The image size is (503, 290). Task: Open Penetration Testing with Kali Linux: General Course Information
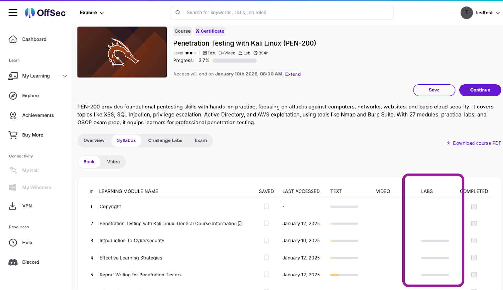pos(168,223)
